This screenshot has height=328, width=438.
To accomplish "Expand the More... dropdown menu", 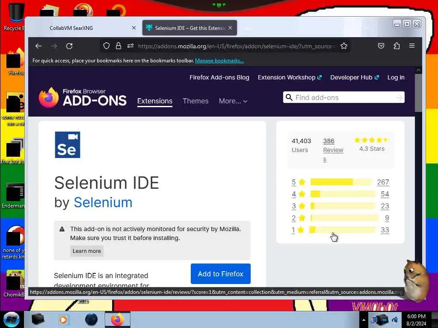I will [233, 101].
